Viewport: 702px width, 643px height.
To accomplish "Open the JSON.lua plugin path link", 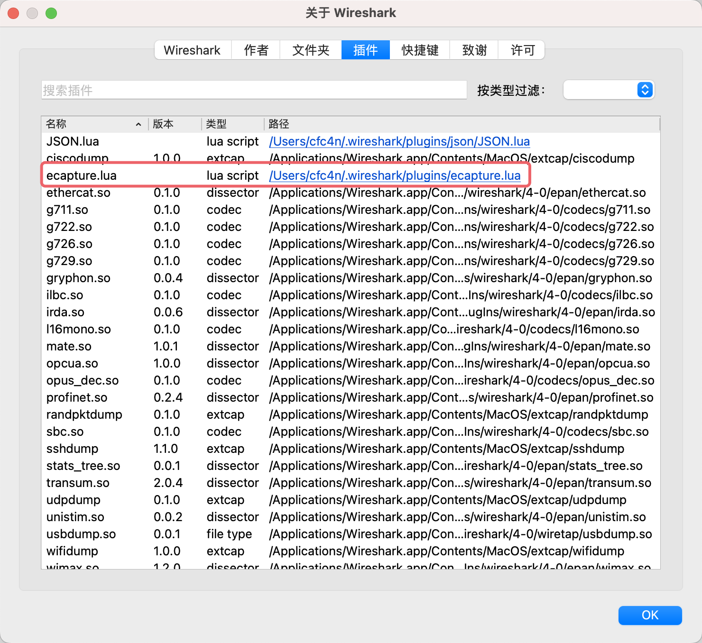I will [x=399, y=141].
